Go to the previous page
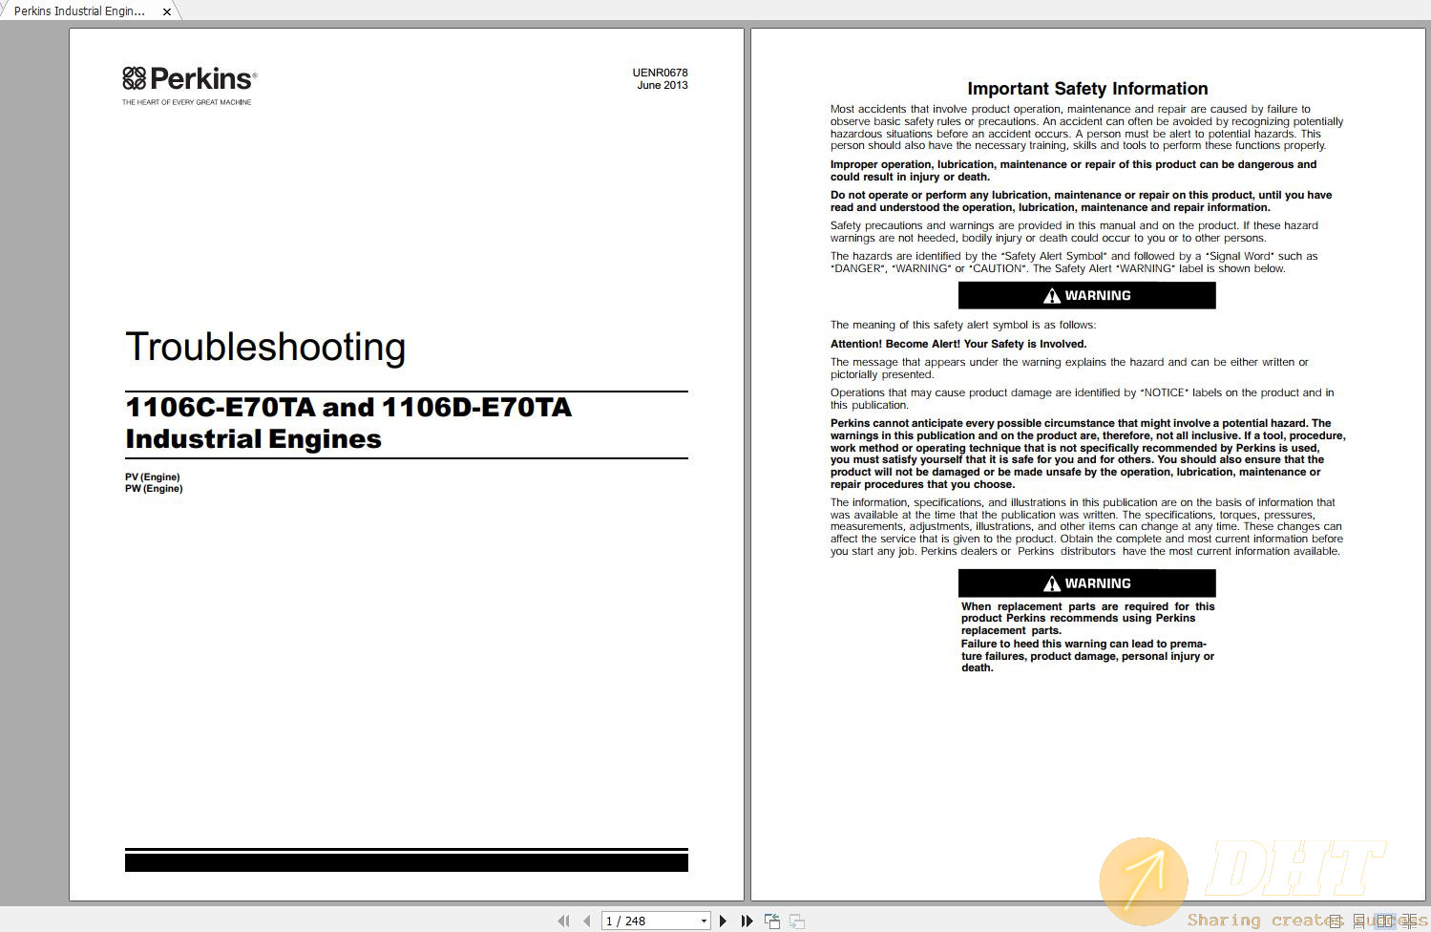 (586, 921)
